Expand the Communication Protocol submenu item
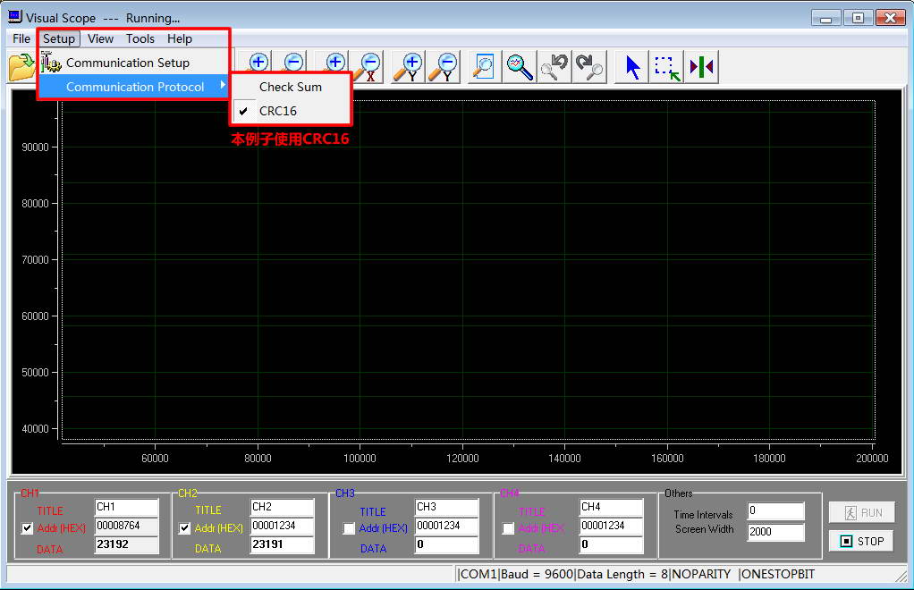The width and height of the screenshot is (914, 590). tap(134, 87)
